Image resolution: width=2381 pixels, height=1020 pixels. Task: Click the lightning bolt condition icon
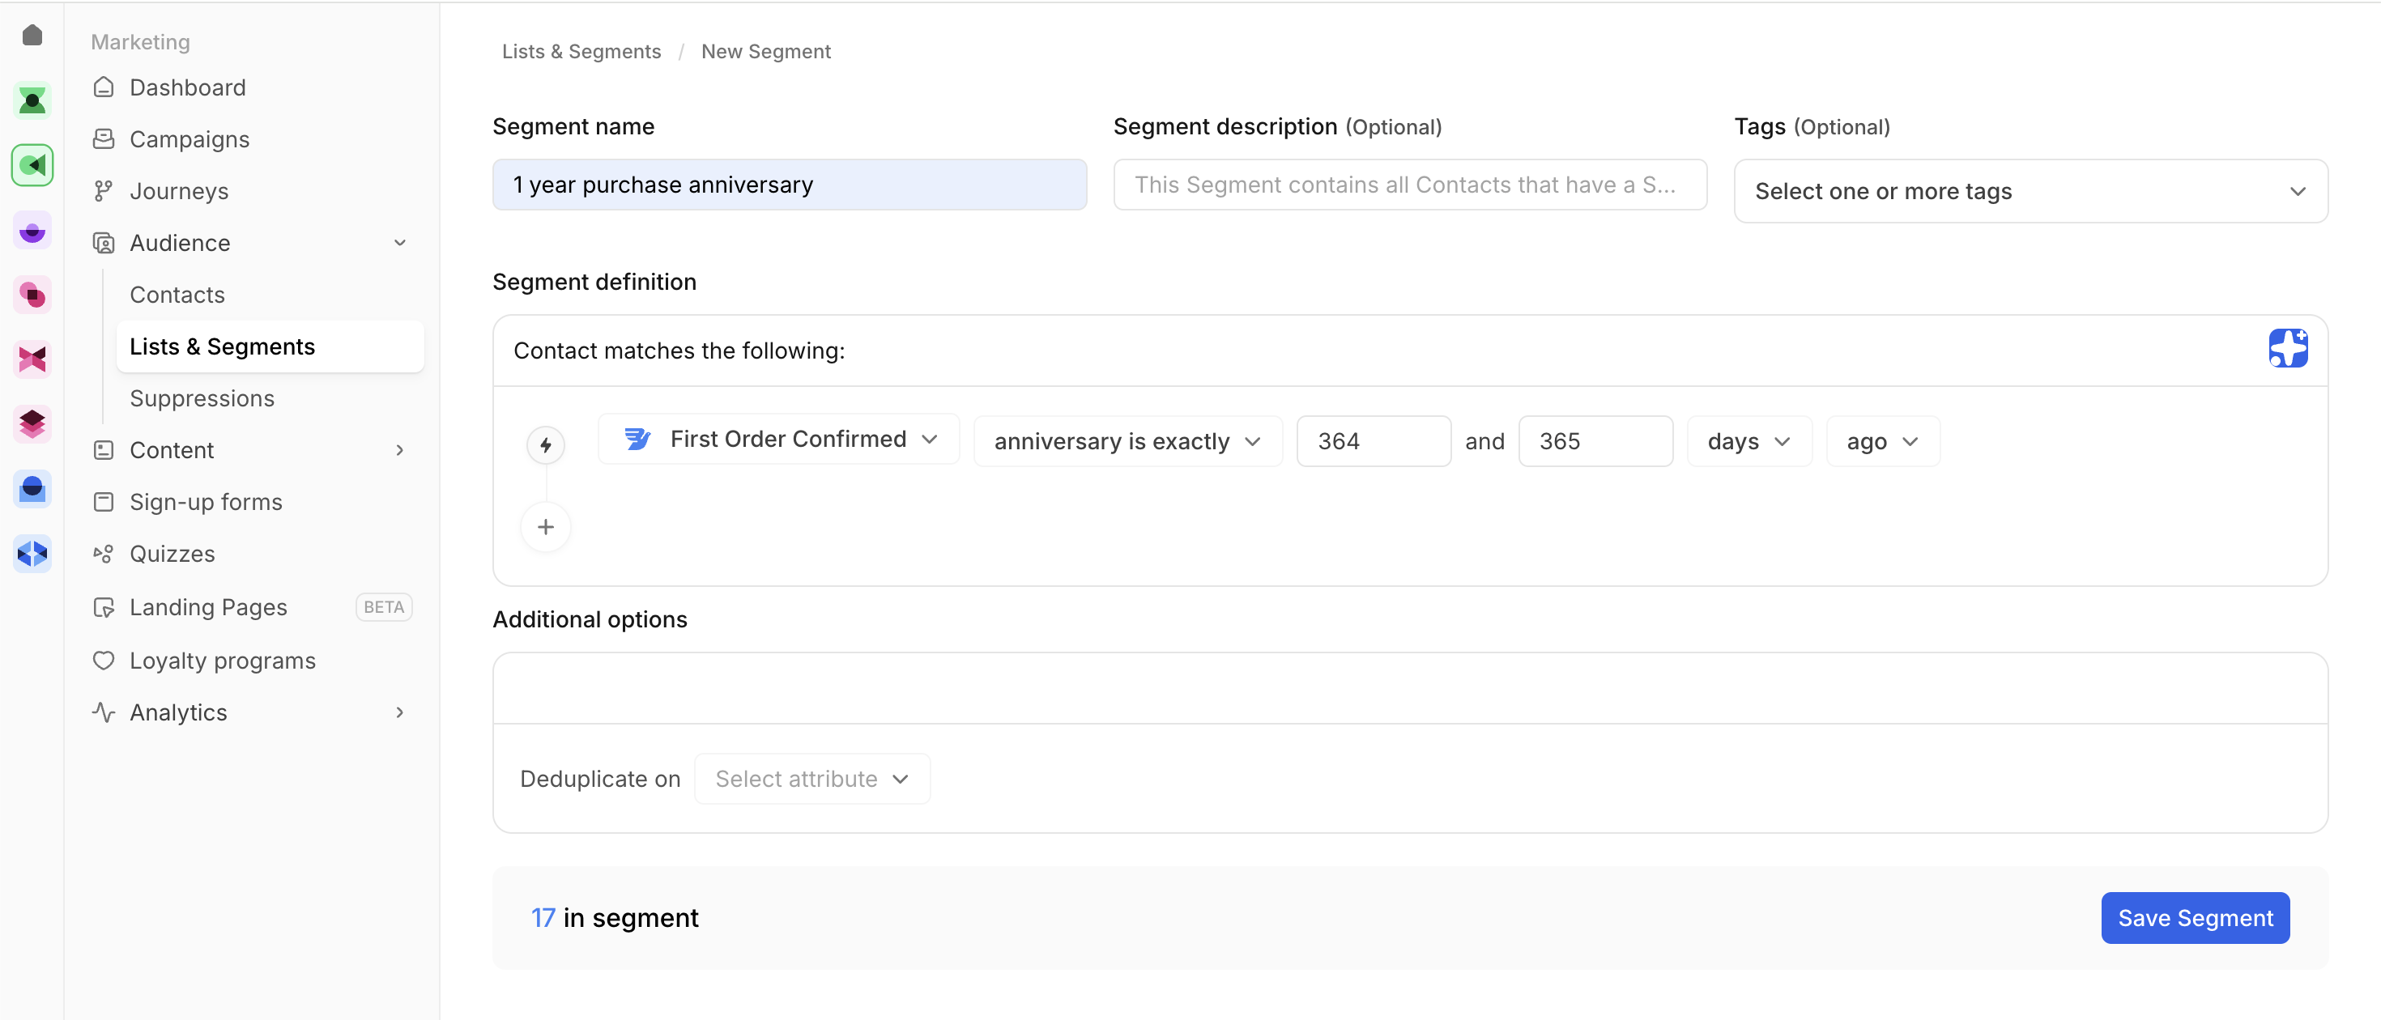click(545, 445)
